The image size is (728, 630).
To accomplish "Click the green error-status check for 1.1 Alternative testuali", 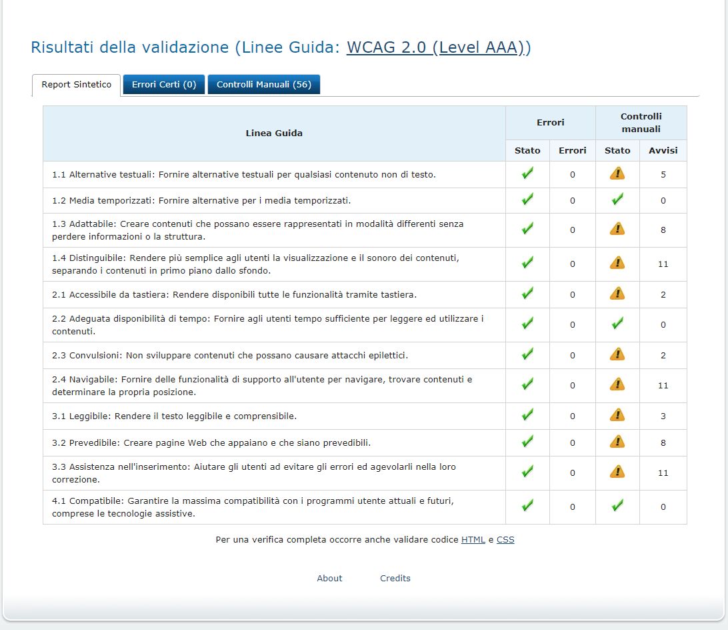I will pos(527,173).
